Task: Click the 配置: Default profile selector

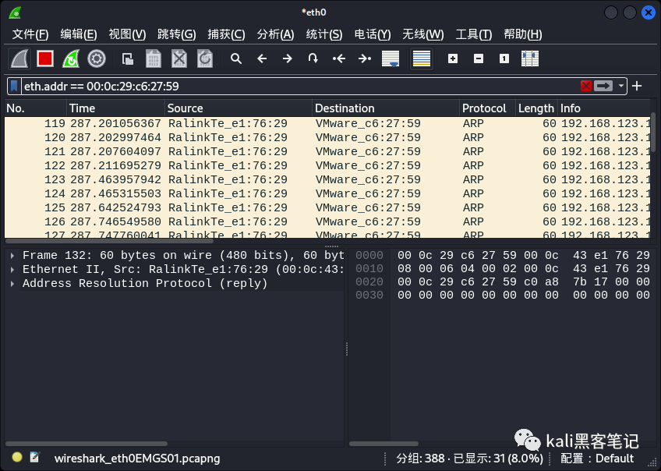Action: point(597,459)
